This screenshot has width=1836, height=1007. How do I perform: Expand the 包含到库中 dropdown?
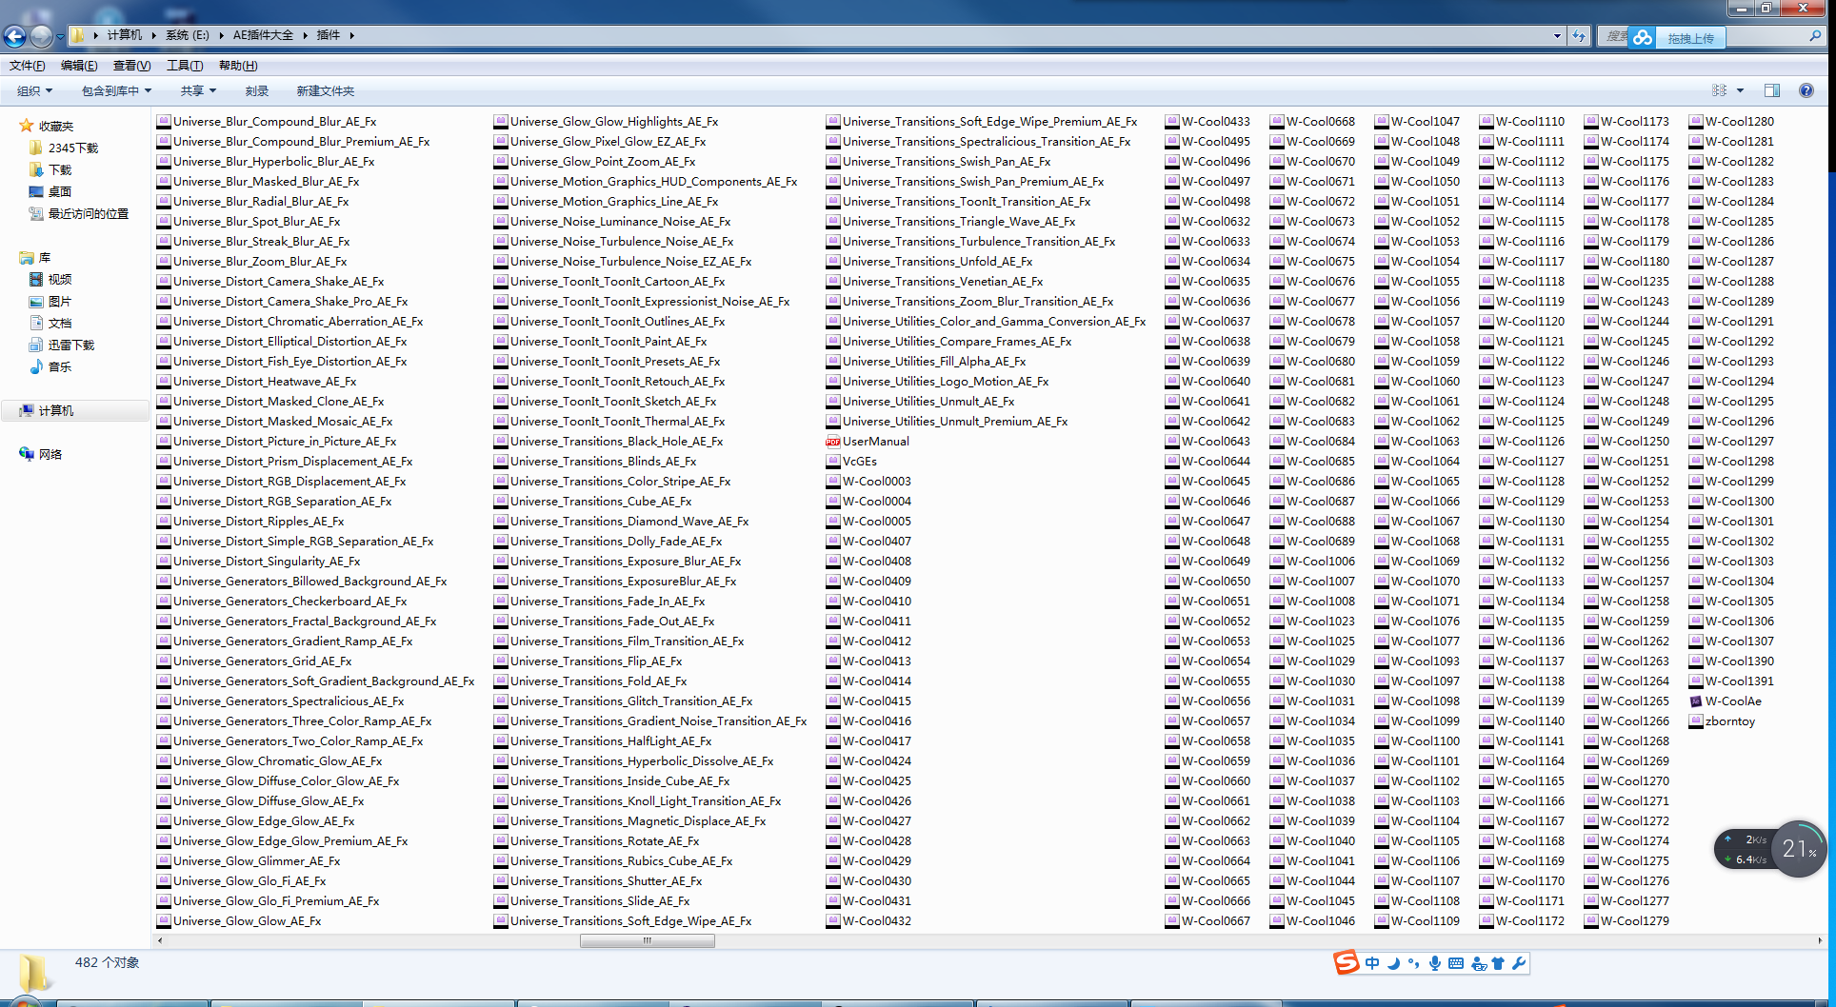pos(116,91)
